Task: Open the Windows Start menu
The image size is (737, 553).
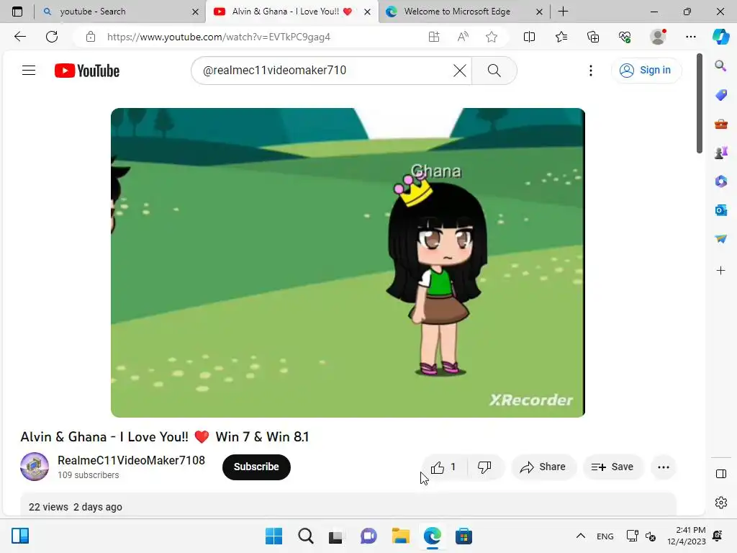Action: click(274, 536)
